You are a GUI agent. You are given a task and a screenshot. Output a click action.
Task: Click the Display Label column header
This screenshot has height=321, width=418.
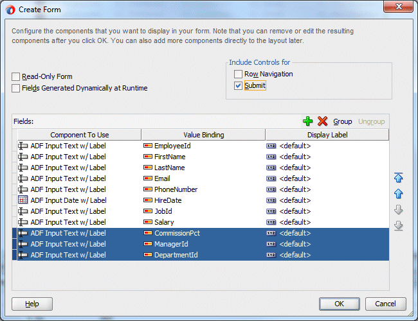coord(327,135)
